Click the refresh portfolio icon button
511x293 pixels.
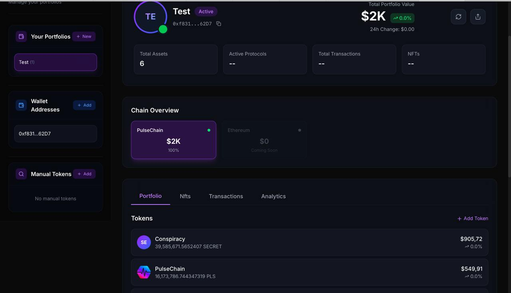pyautogui.click(x=458, y=17)
